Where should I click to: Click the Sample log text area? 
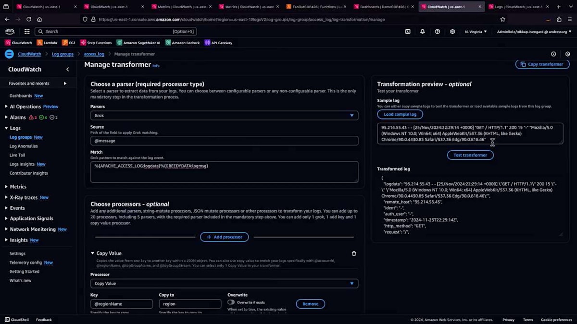(470, 133)
